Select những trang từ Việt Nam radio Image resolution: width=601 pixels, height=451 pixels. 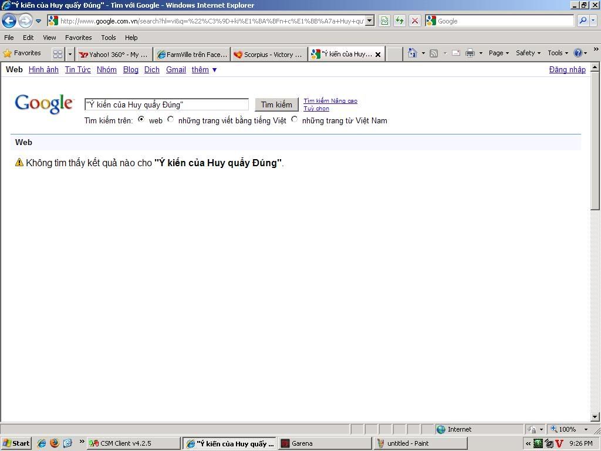tap(295, 119)
